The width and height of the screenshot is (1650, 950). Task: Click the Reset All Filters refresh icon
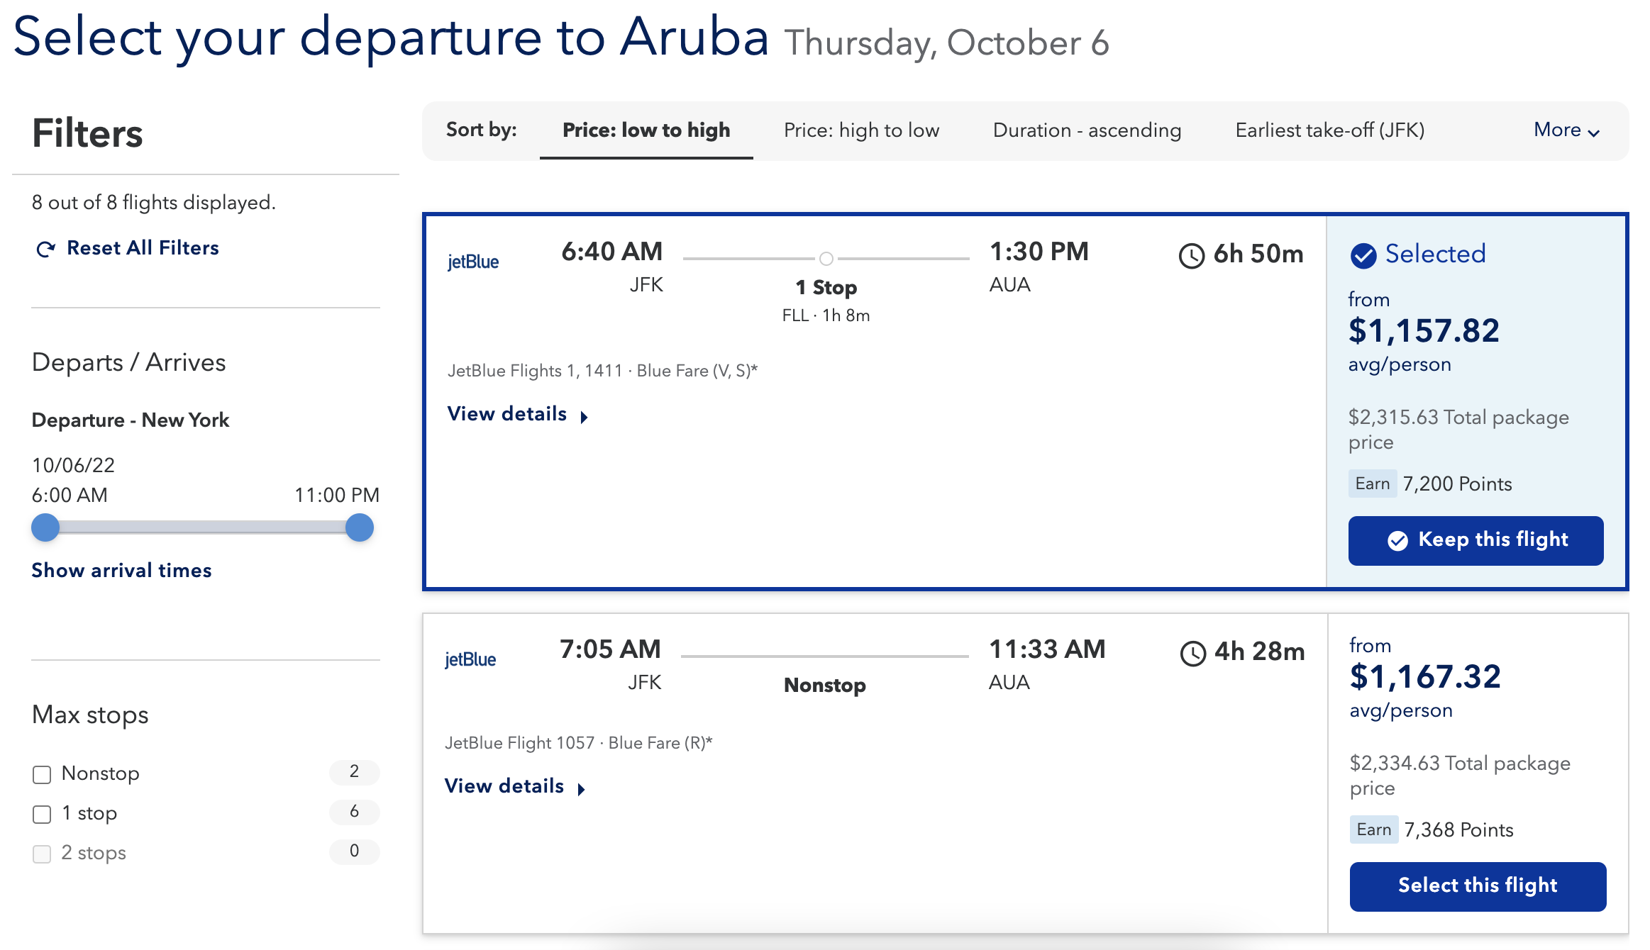(x=46, y=249)
